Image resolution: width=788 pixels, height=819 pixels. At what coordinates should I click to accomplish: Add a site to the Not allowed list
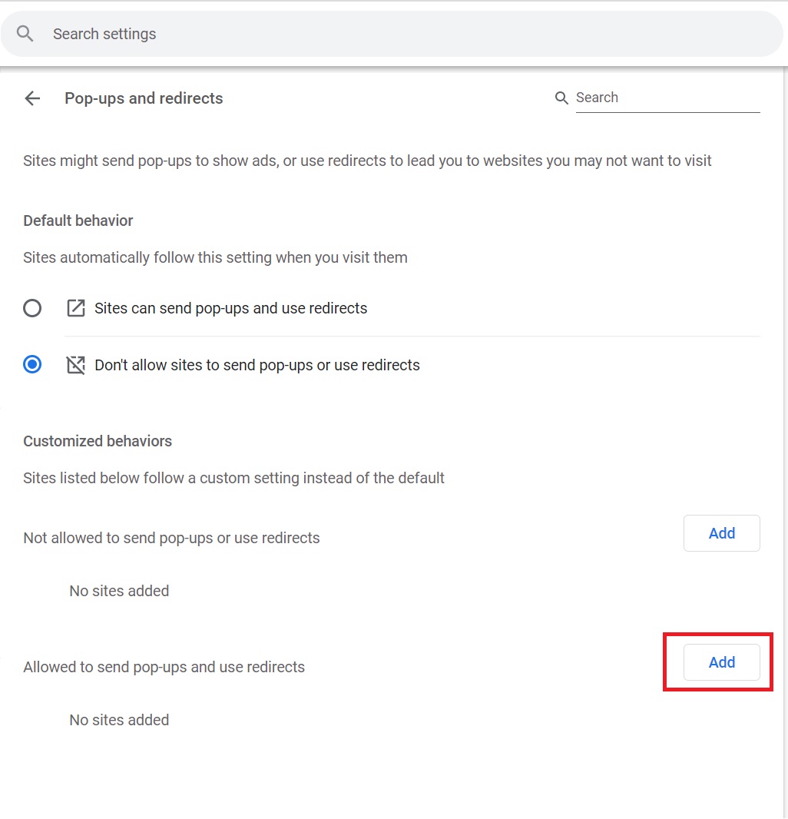click(x=721, y=533)
